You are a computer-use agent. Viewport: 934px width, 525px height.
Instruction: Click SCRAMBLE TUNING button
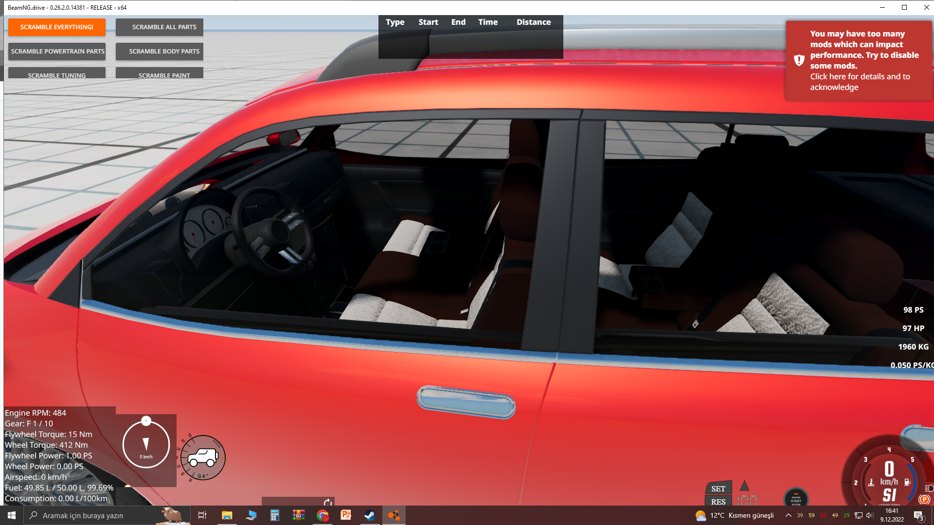point(57,73)
